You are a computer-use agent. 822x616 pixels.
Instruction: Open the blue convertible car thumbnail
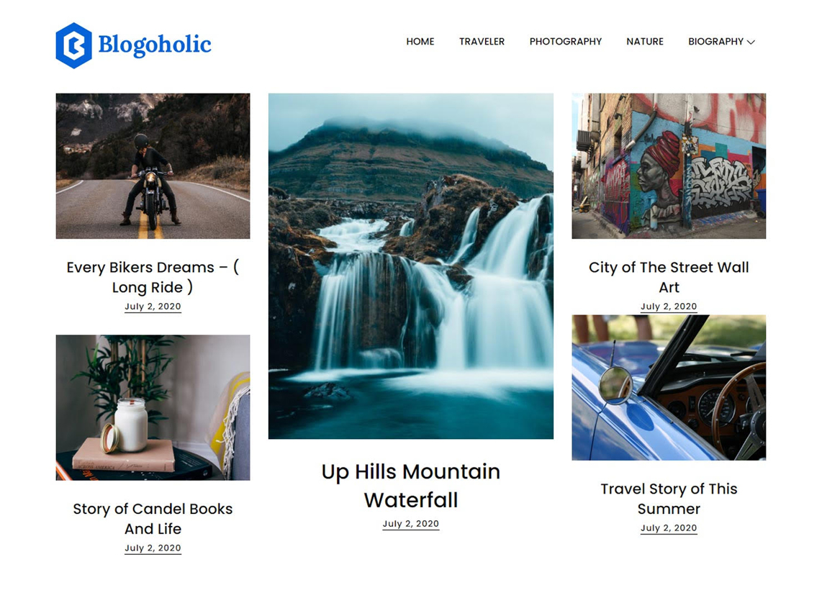[669, 387]
